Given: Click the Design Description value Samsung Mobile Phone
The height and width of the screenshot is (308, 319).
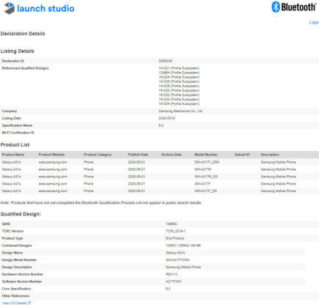Looking at the screenshot, I should point(183,267).
